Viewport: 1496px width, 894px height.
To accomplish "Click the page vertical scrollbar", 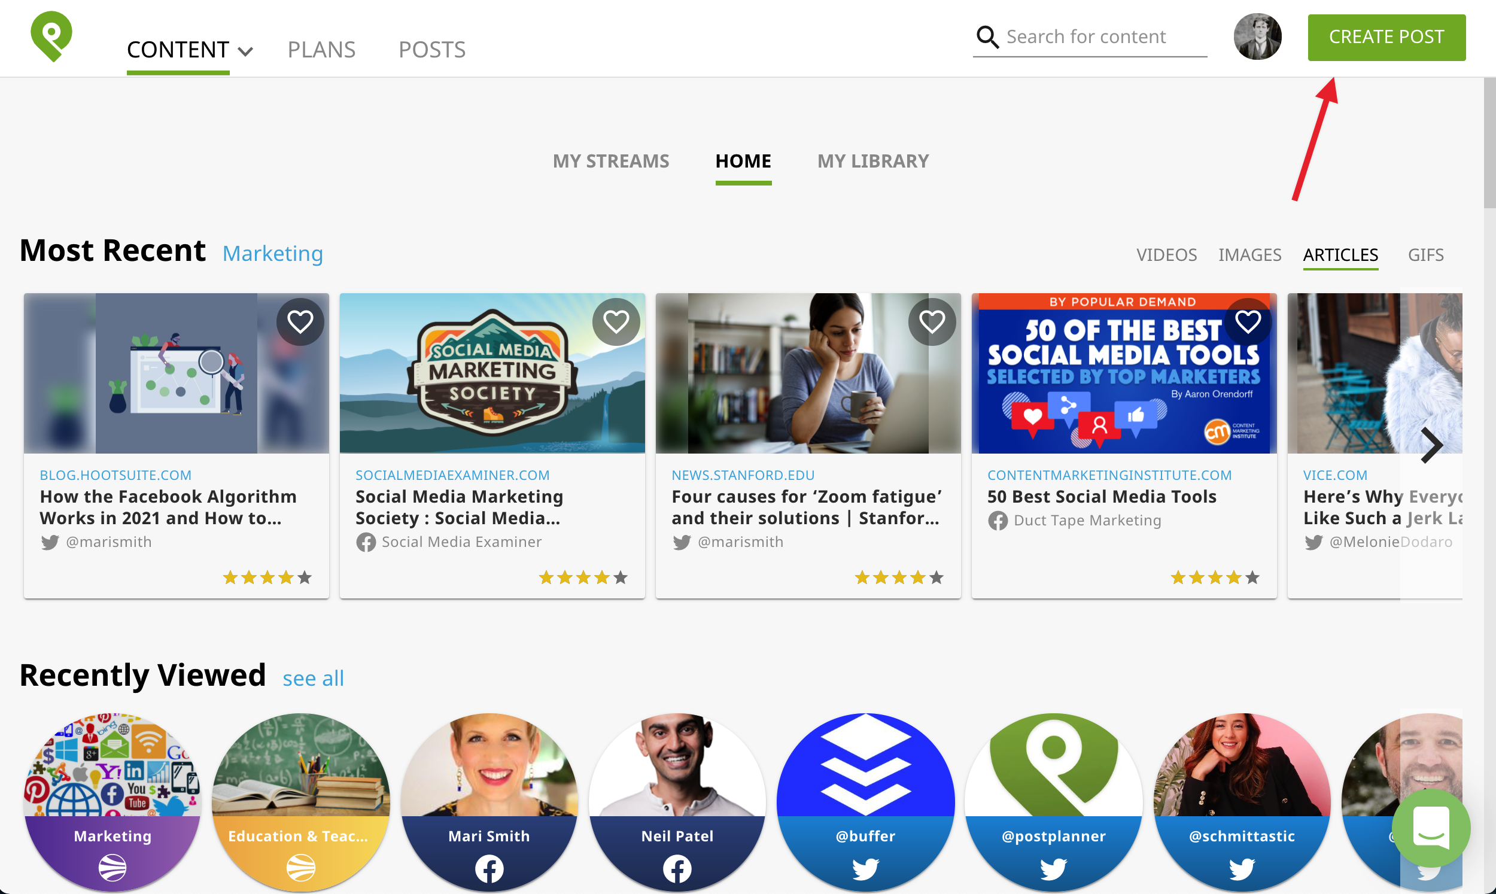I will coord(1489,144).
